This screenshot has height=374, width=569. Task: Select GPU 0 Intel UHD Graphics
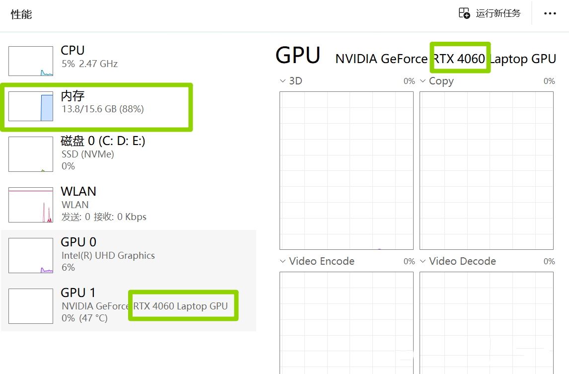(108, 255)
